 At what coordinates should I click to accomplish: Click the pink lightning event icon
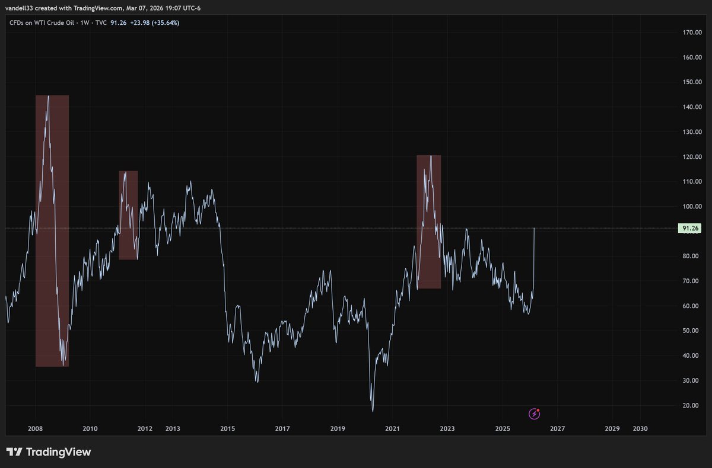tap(534, 413)
